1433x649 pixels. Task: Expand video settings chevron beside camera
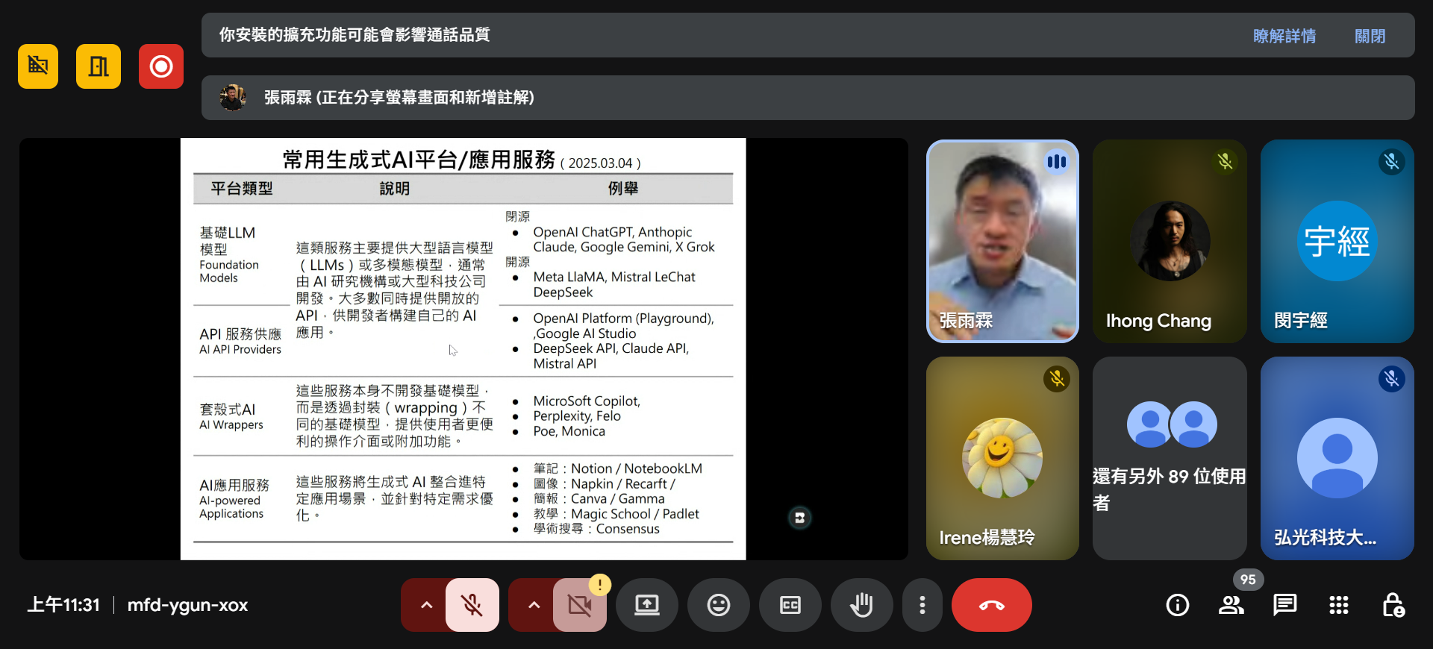pos(534,605)
